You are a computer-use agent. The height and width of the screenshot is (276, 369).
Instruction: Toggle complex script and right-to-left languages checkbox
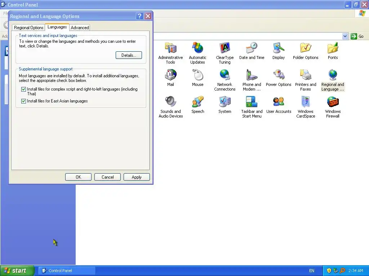[x=23, y=89]
